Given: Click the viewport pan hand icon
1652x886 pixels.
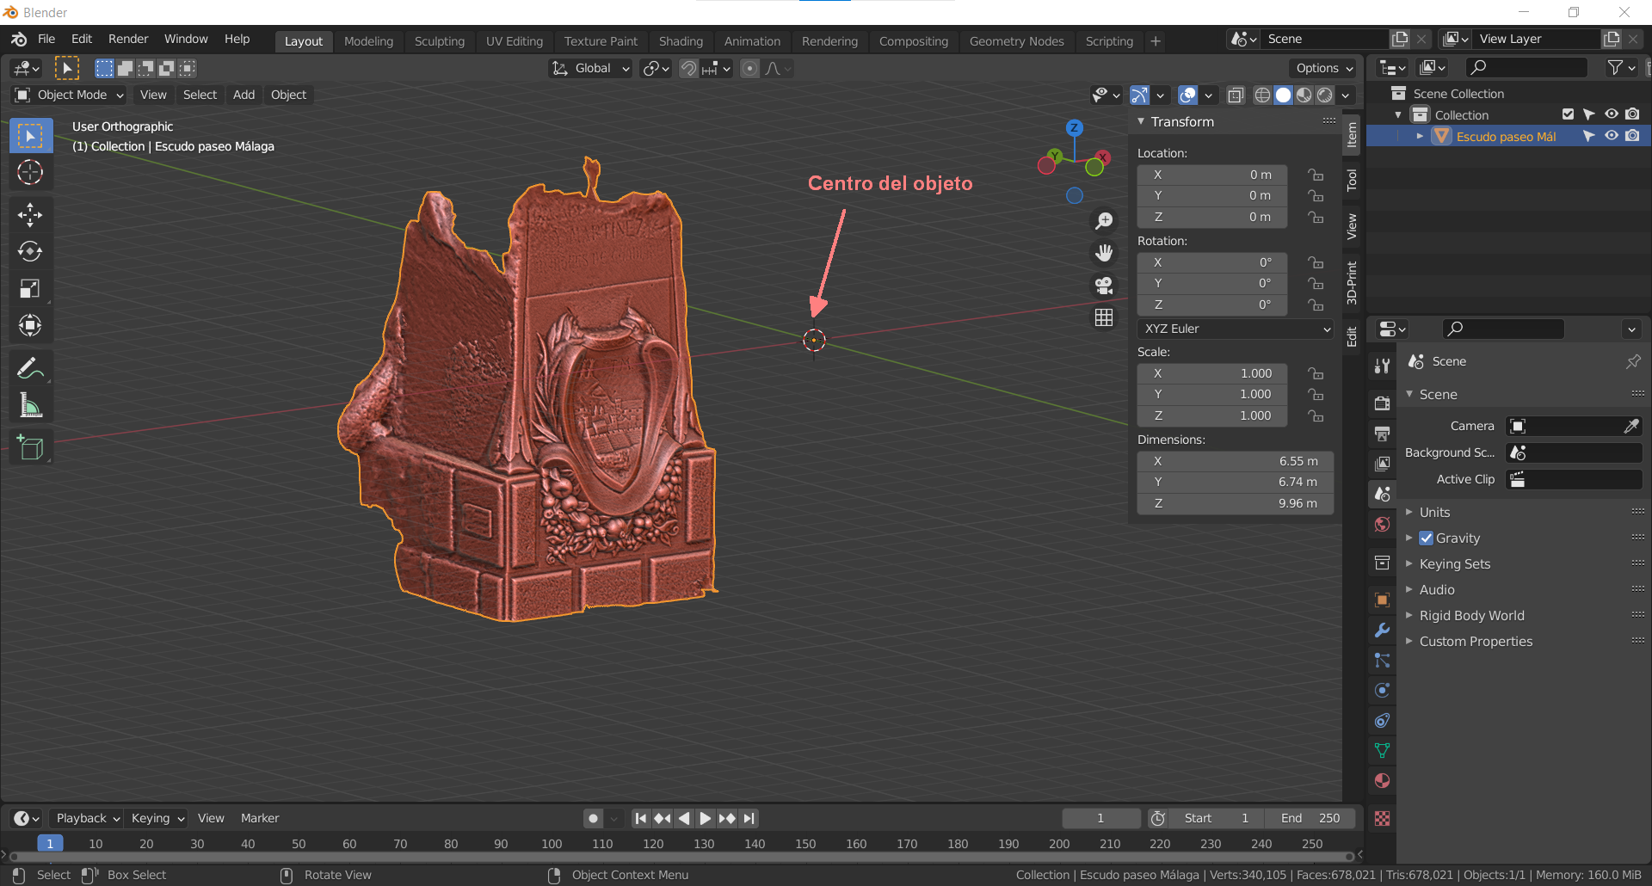Looking at the screenshot, I should [1104, 253].
